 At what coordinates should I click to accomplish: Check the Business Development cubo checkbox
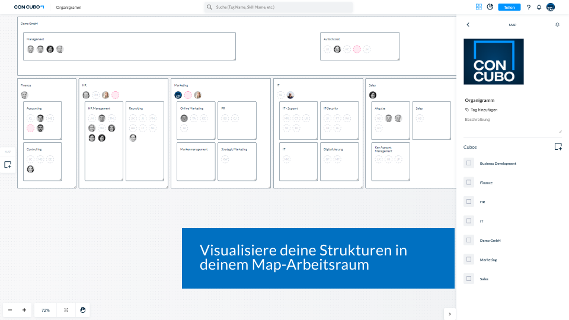[x=469, y=164]
